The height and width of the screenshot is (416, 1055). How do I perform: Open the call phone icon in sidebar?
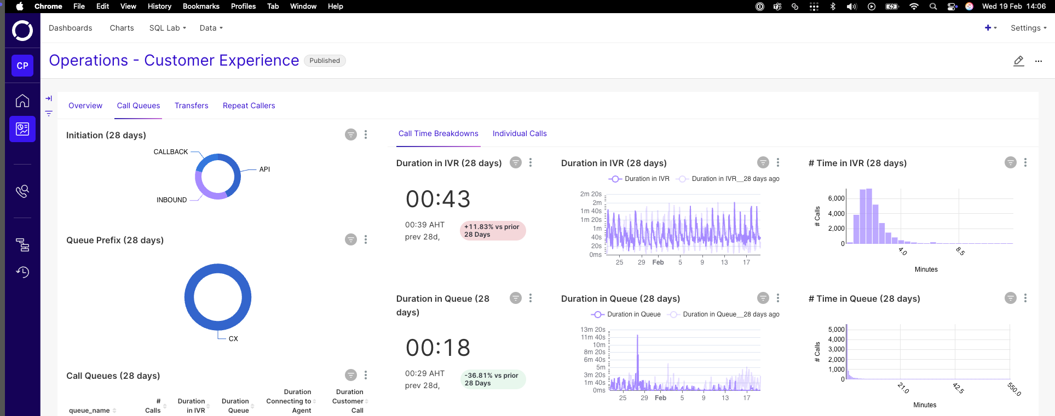click(22, 191)
